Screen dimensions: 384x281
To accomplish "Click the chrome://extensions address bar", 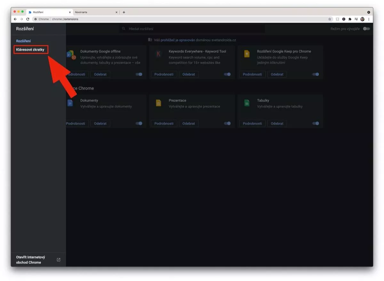I will 182,19.
